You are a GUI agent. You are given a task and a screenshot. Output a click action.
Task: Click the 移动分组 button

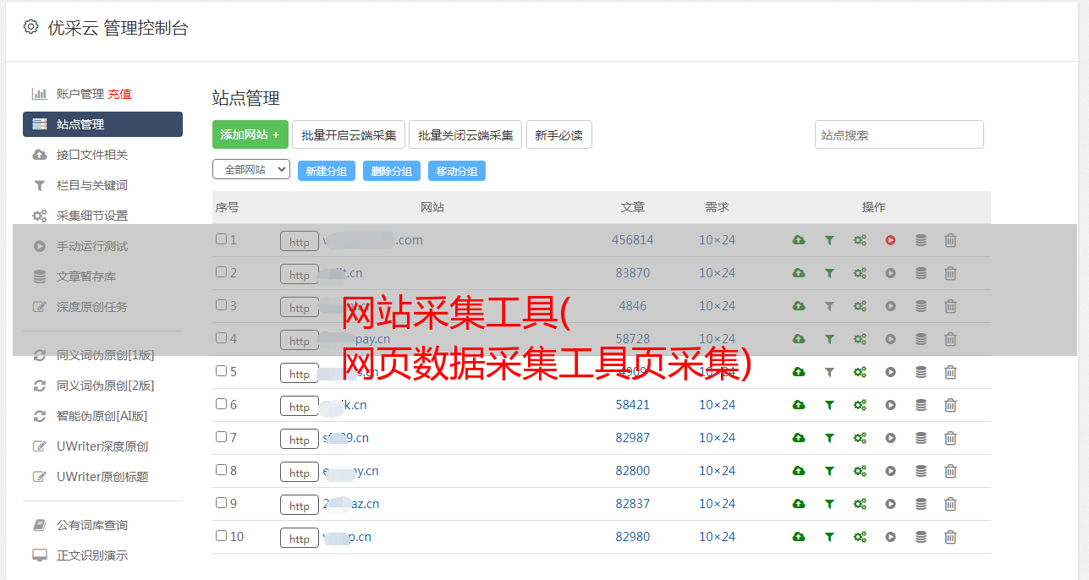coord(457,171)
